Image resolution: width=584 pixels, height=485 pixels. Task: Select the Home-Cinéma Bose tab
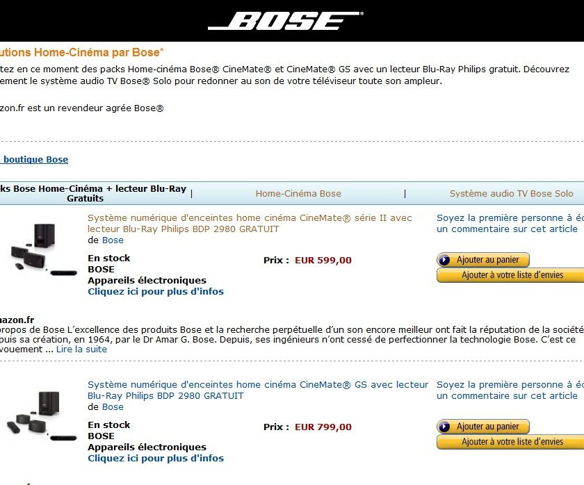click(298, 194)
